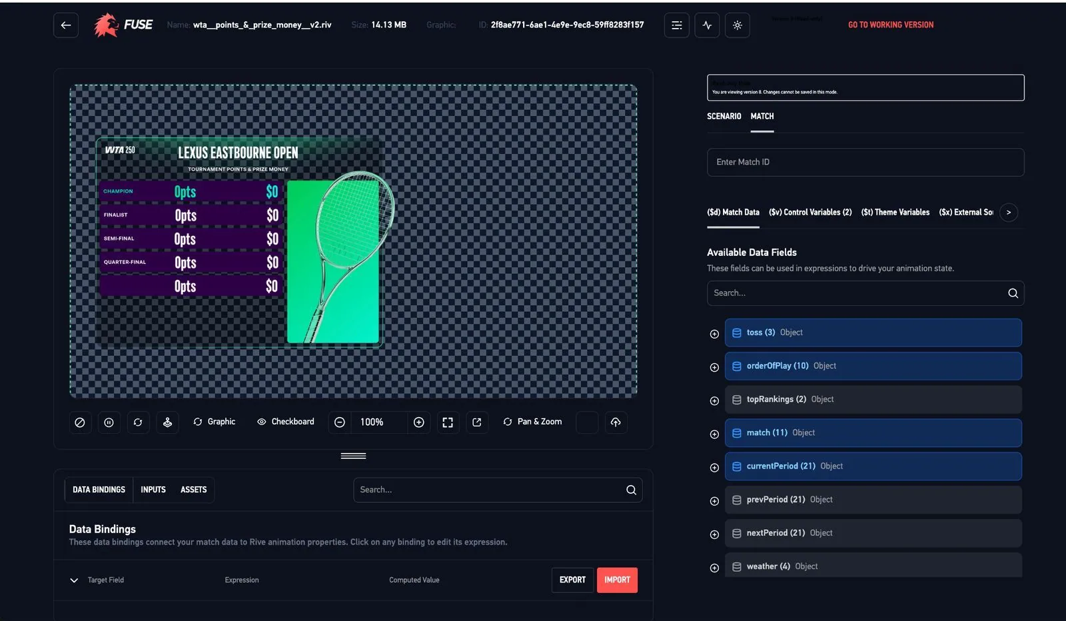Image resolution: width=1066 pixels, height=621 pixels.
Task: Expand the toss (3) object
Action: coord(714,334)
